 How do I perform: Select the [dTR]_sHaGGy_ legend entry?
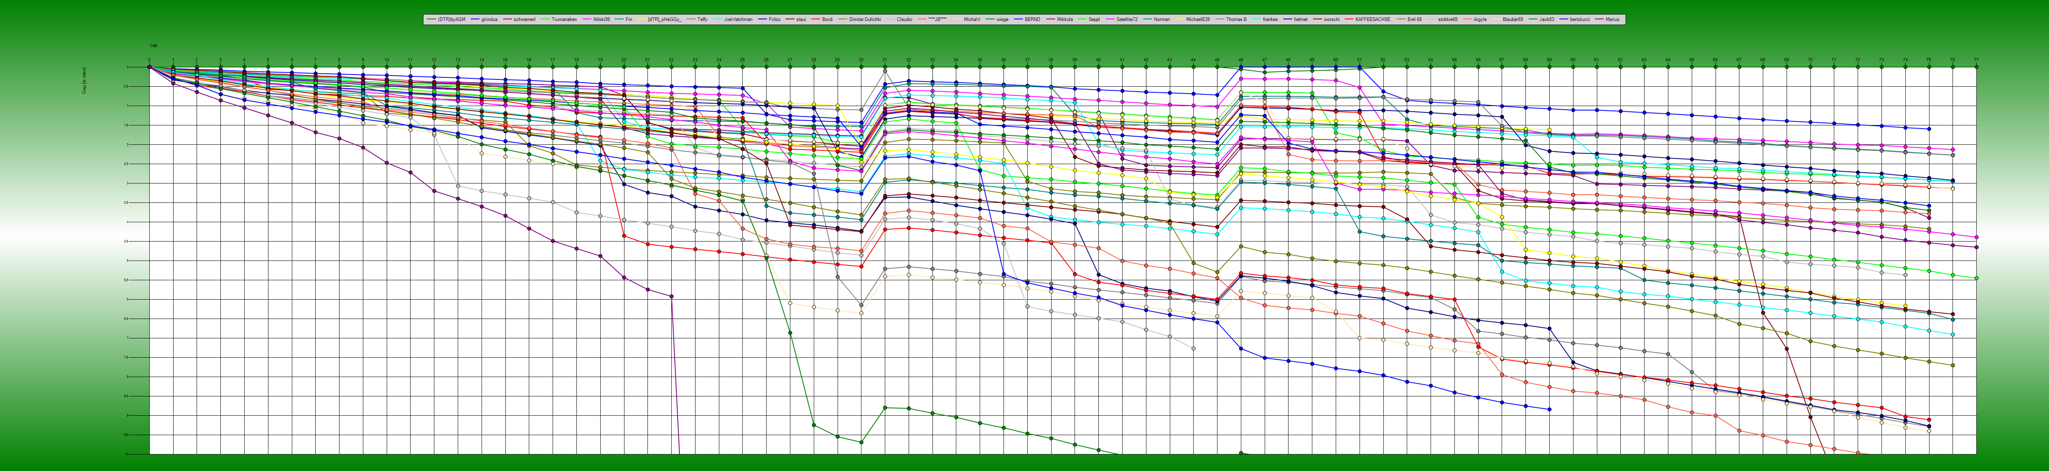coord(665,19)
